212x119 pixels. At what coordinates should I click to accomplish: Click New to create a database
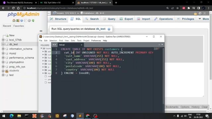(x=12, y=35)
